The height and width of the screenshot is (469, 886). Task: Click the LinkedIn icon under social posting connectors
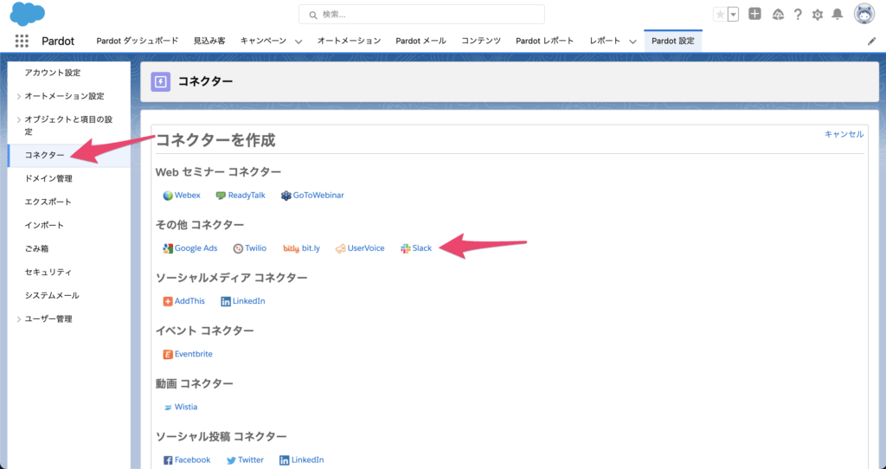[284, 460]
